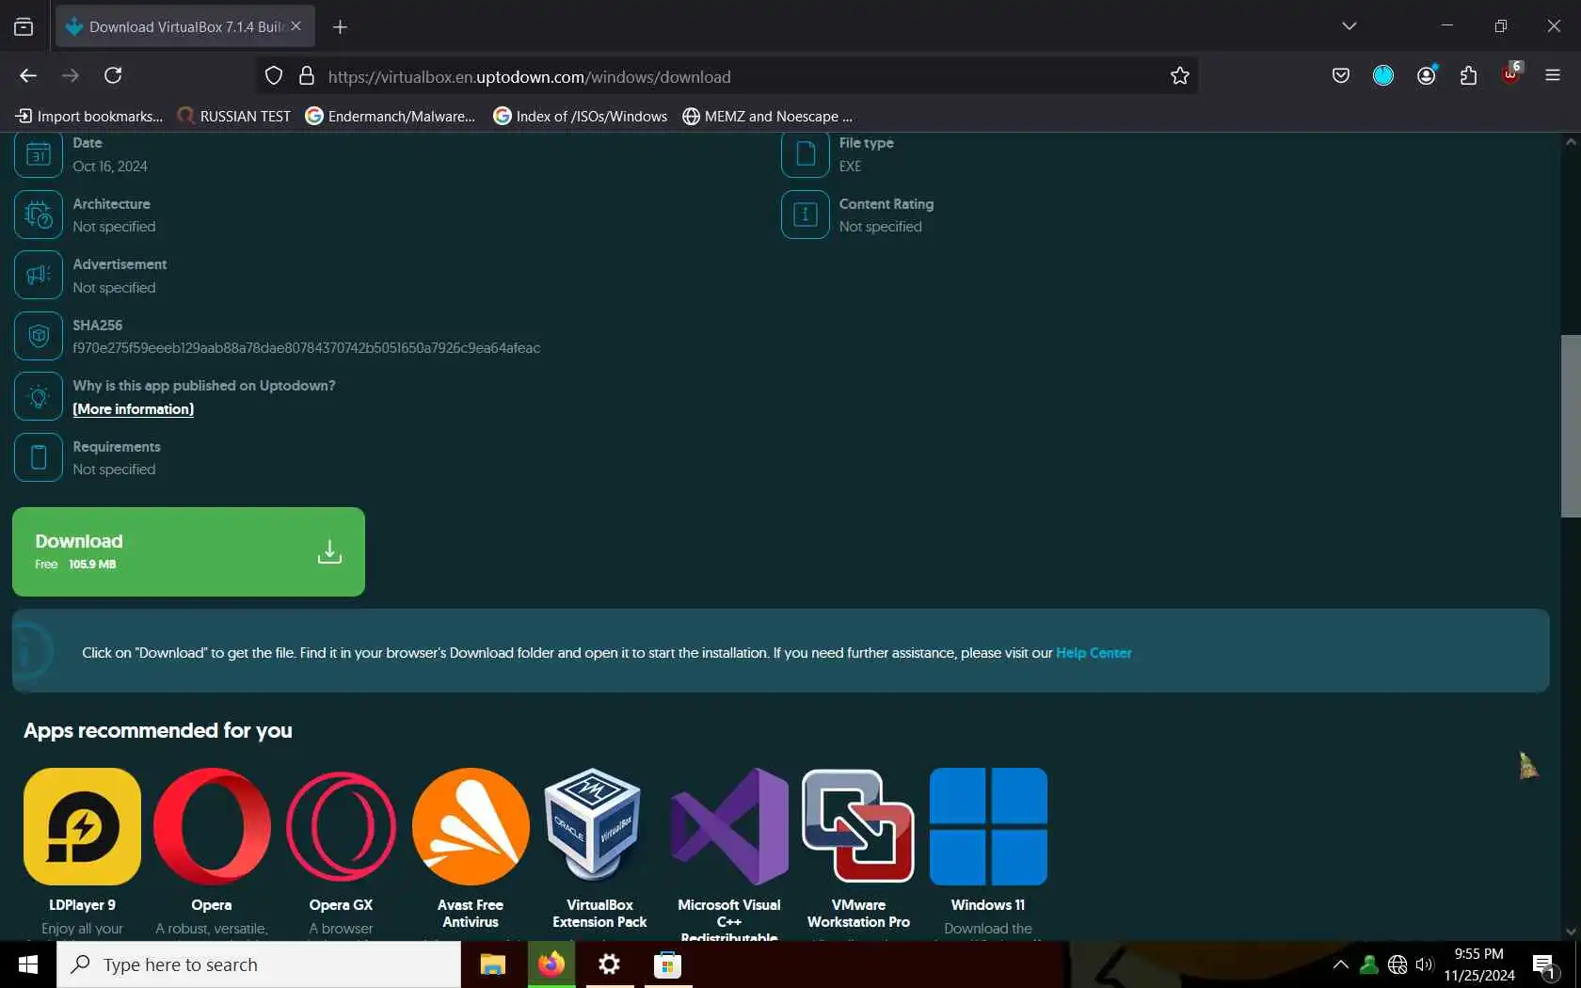Viewport: 1581px width, 988px height.
Task: Click the green Download button
Action: pyautogui.click(x=188, y=551)
